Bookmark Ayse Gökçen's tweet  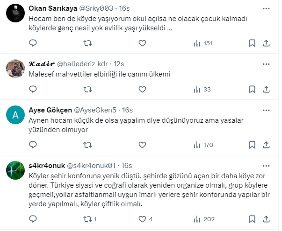pyautogui.click(x=252, y=145)
